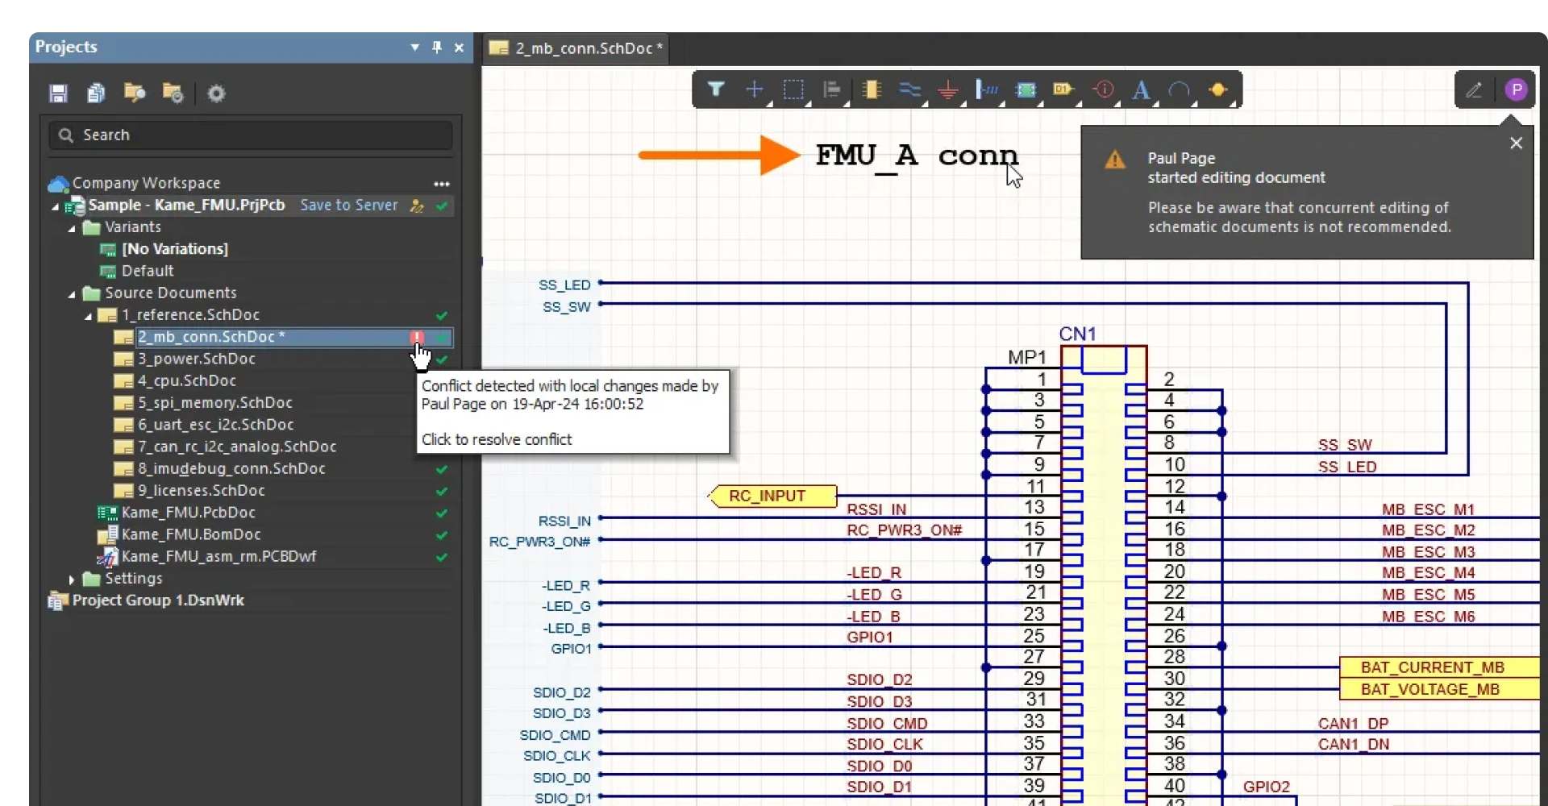Image resolution: width=1548 pixels, height=806 pixels.
Task: Click the CN1 designator text
Action: pyautogui.click(x=1078, y=334)
